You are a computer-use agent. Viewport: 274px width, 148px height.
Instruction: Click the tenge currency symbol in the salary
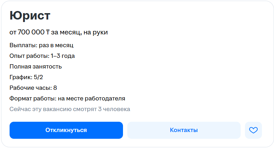[48, 32]
